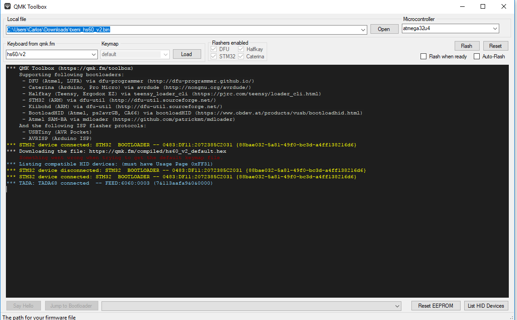This screenshot has height=320, width=517.
Task: Close the QMK Toolbox window
Action: coord(504,6)
